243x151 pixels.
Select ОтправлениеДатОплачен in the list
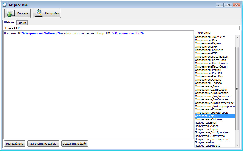tap(215, 99)
